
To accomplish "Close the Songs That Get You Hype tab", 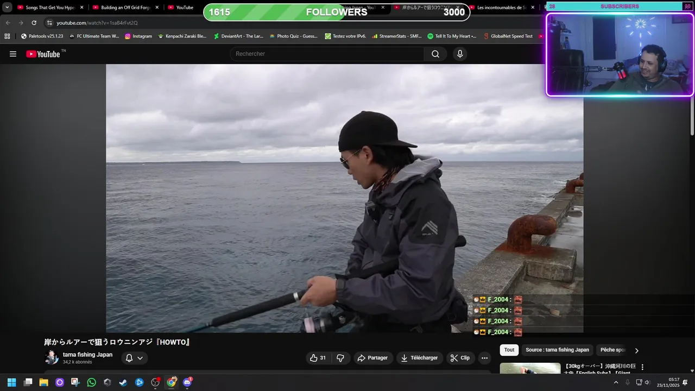I will [x=82, y=8].
